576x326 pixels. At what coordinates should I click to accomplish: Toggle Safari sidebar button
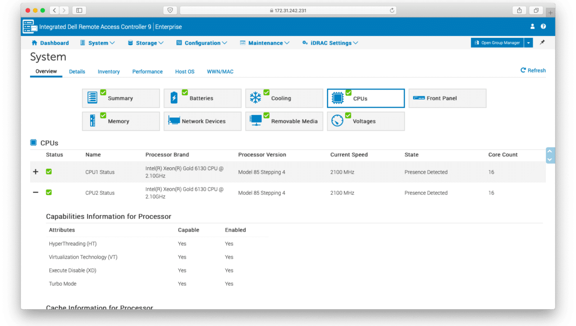point(79,10)
